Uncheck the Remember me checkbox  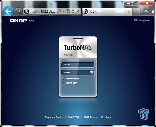(62, 78)
